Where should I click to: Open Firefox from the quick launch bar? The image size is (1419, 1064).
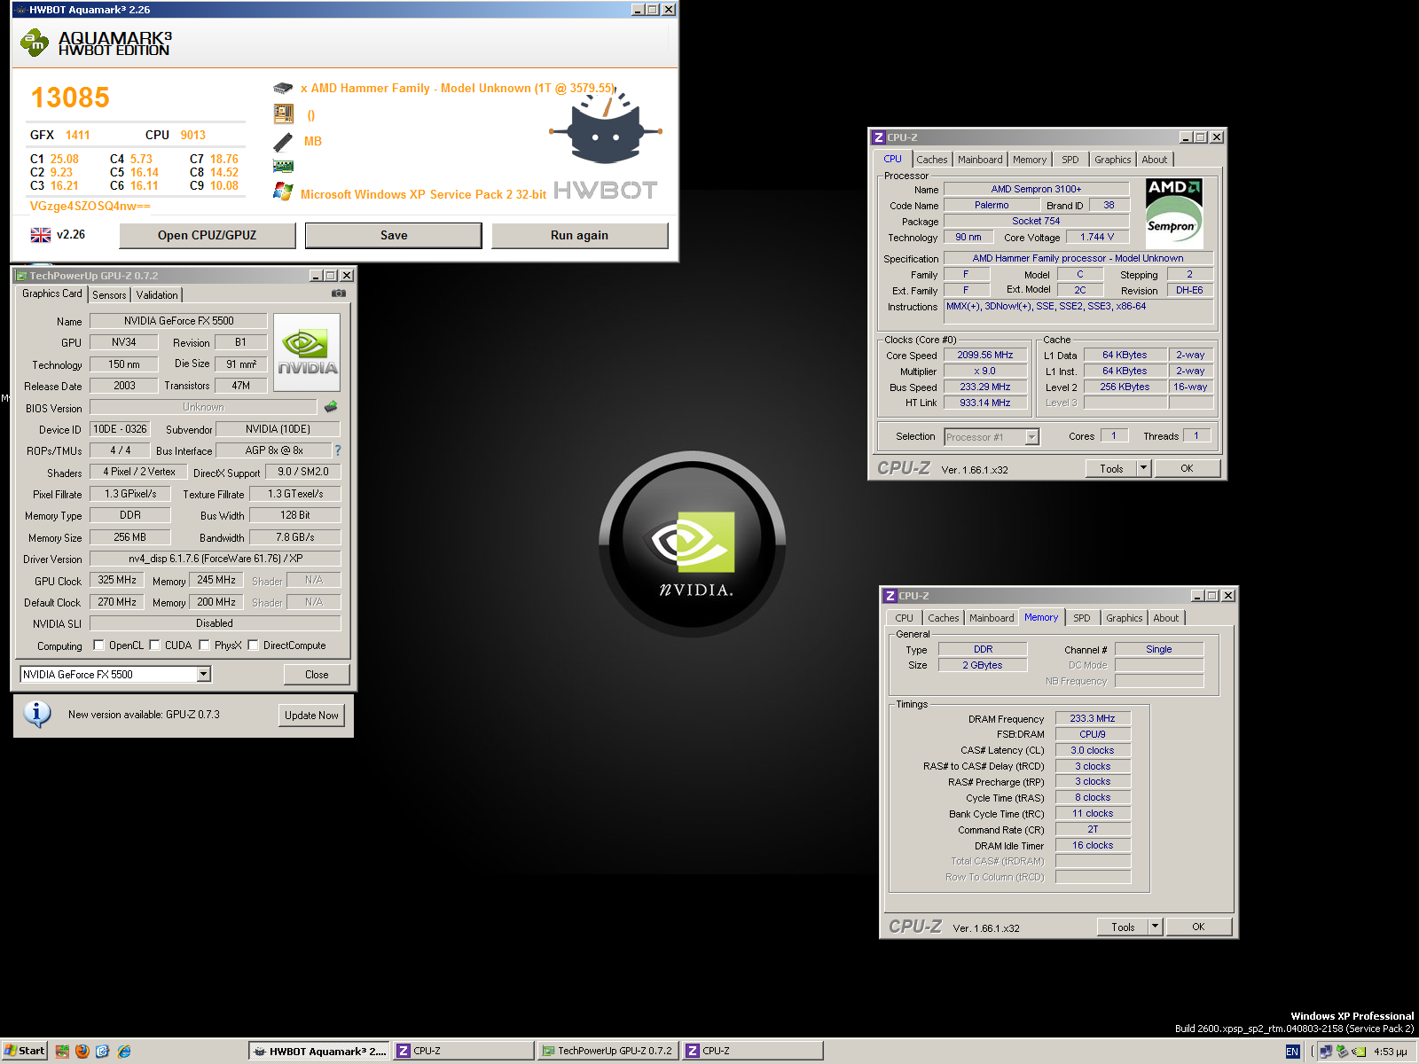tap(82, 1051)
